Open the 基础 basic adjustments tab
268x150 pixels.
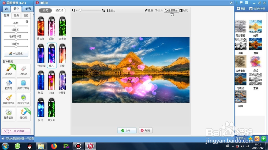(x=7, y=15)
